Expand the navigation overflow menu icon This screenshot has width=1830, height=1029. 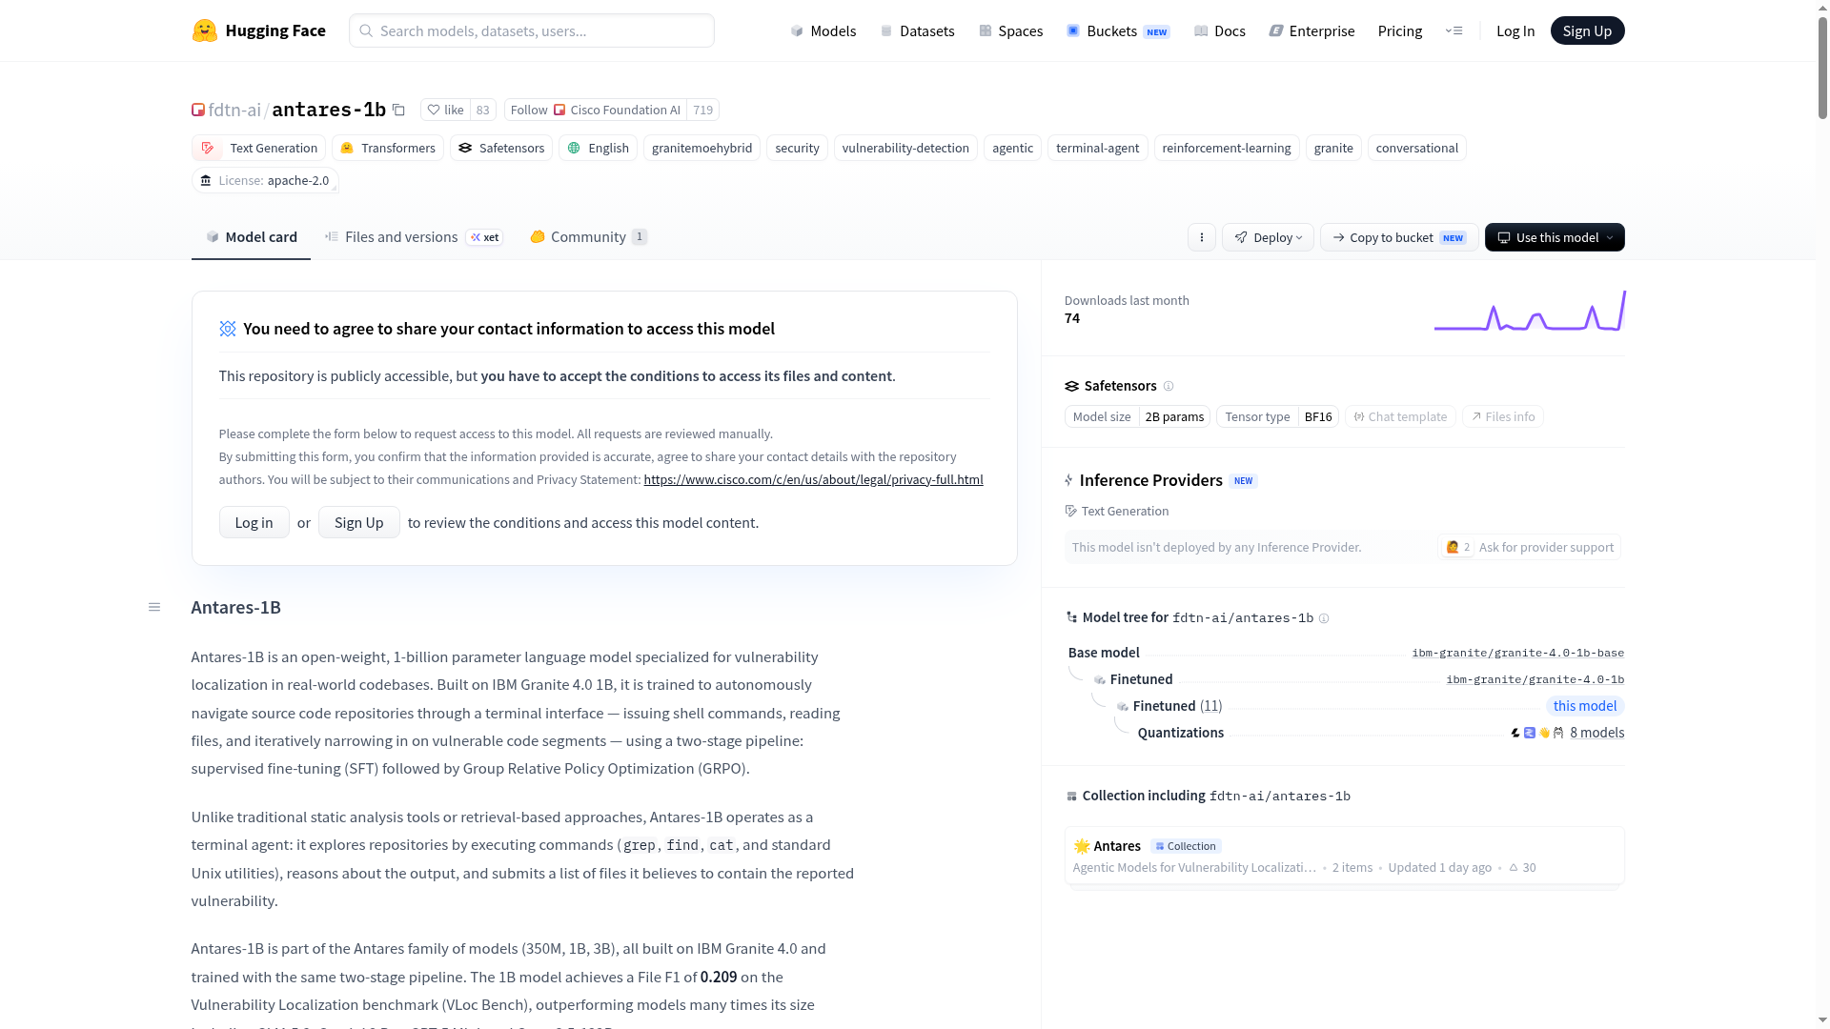[x=1454, y=30]
